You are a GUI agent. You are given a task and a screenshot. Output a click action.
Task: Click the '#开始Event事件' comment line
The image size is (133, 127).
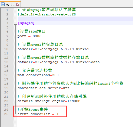point(33,110)
